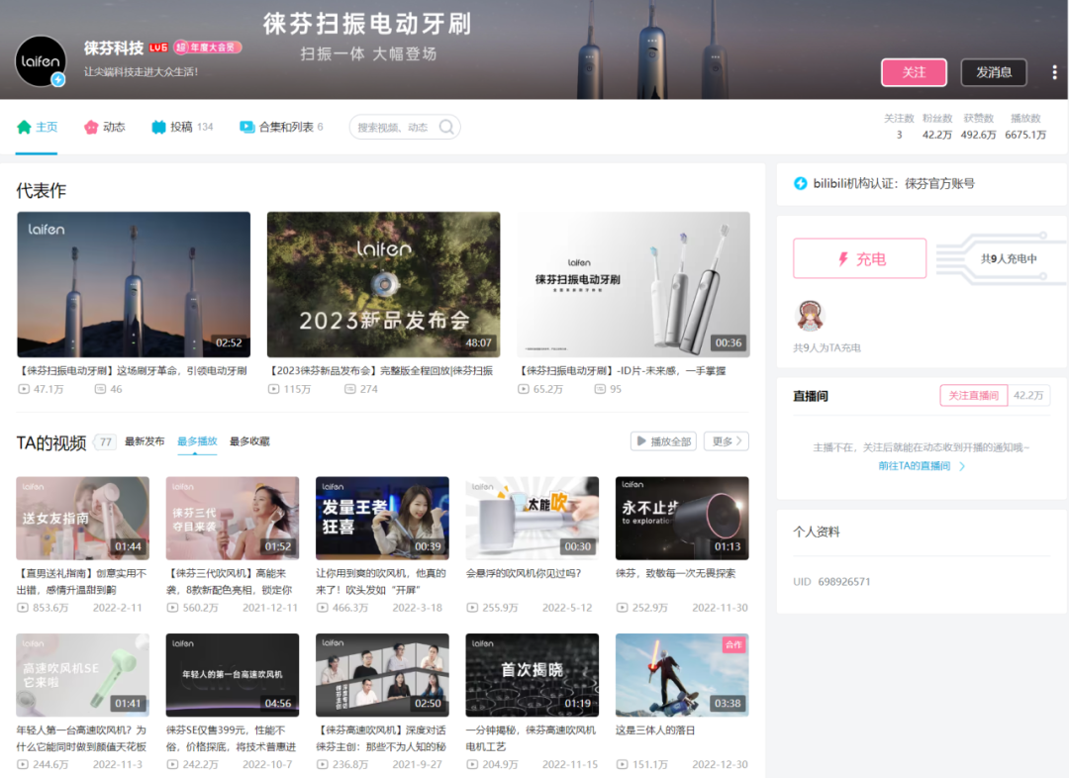Click title 一分钟揭秘，徕芬高速吹风机电机工艺
This screenshot has height=778, width=1069.
[x=532, y=738]
